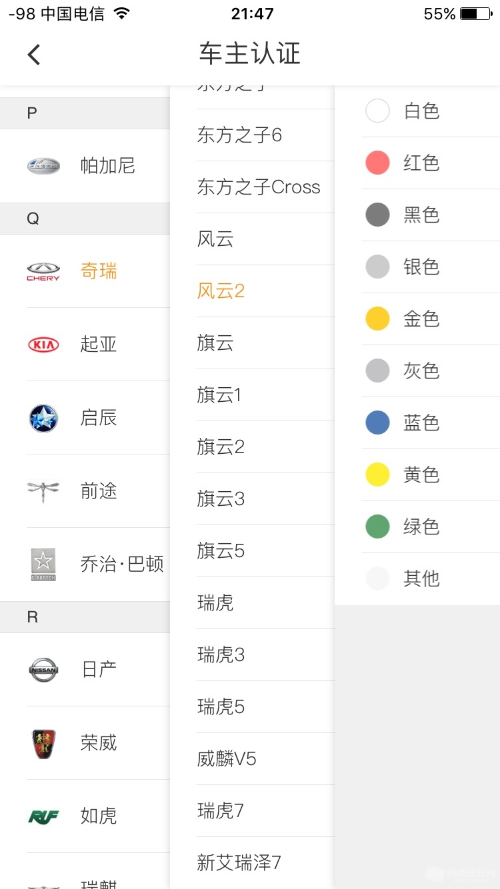Go back using the arrow icon
This screenshot has width=500, height=889.
(x=34, y=54)
